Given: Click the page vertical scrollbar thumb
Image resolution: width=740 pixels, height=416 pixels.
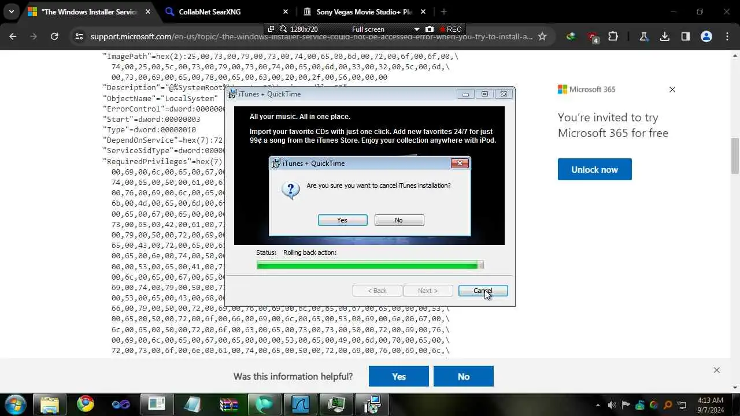Looking at the screenshot, I should [735, 155].
